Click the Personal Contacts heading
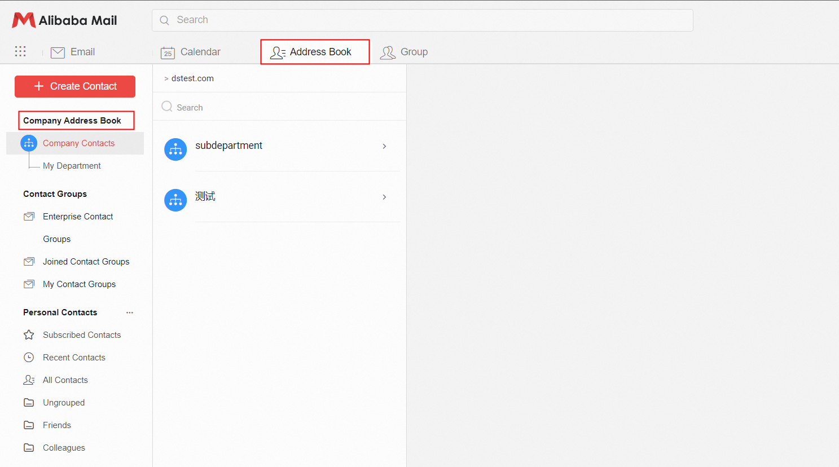This screenshot has width=839, height=467. point(60,312)
